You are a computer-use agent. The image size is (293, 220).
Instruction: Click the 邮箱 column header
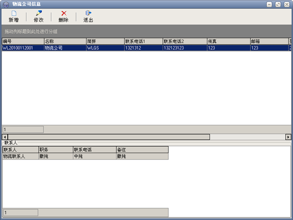(x=269, y=41)
